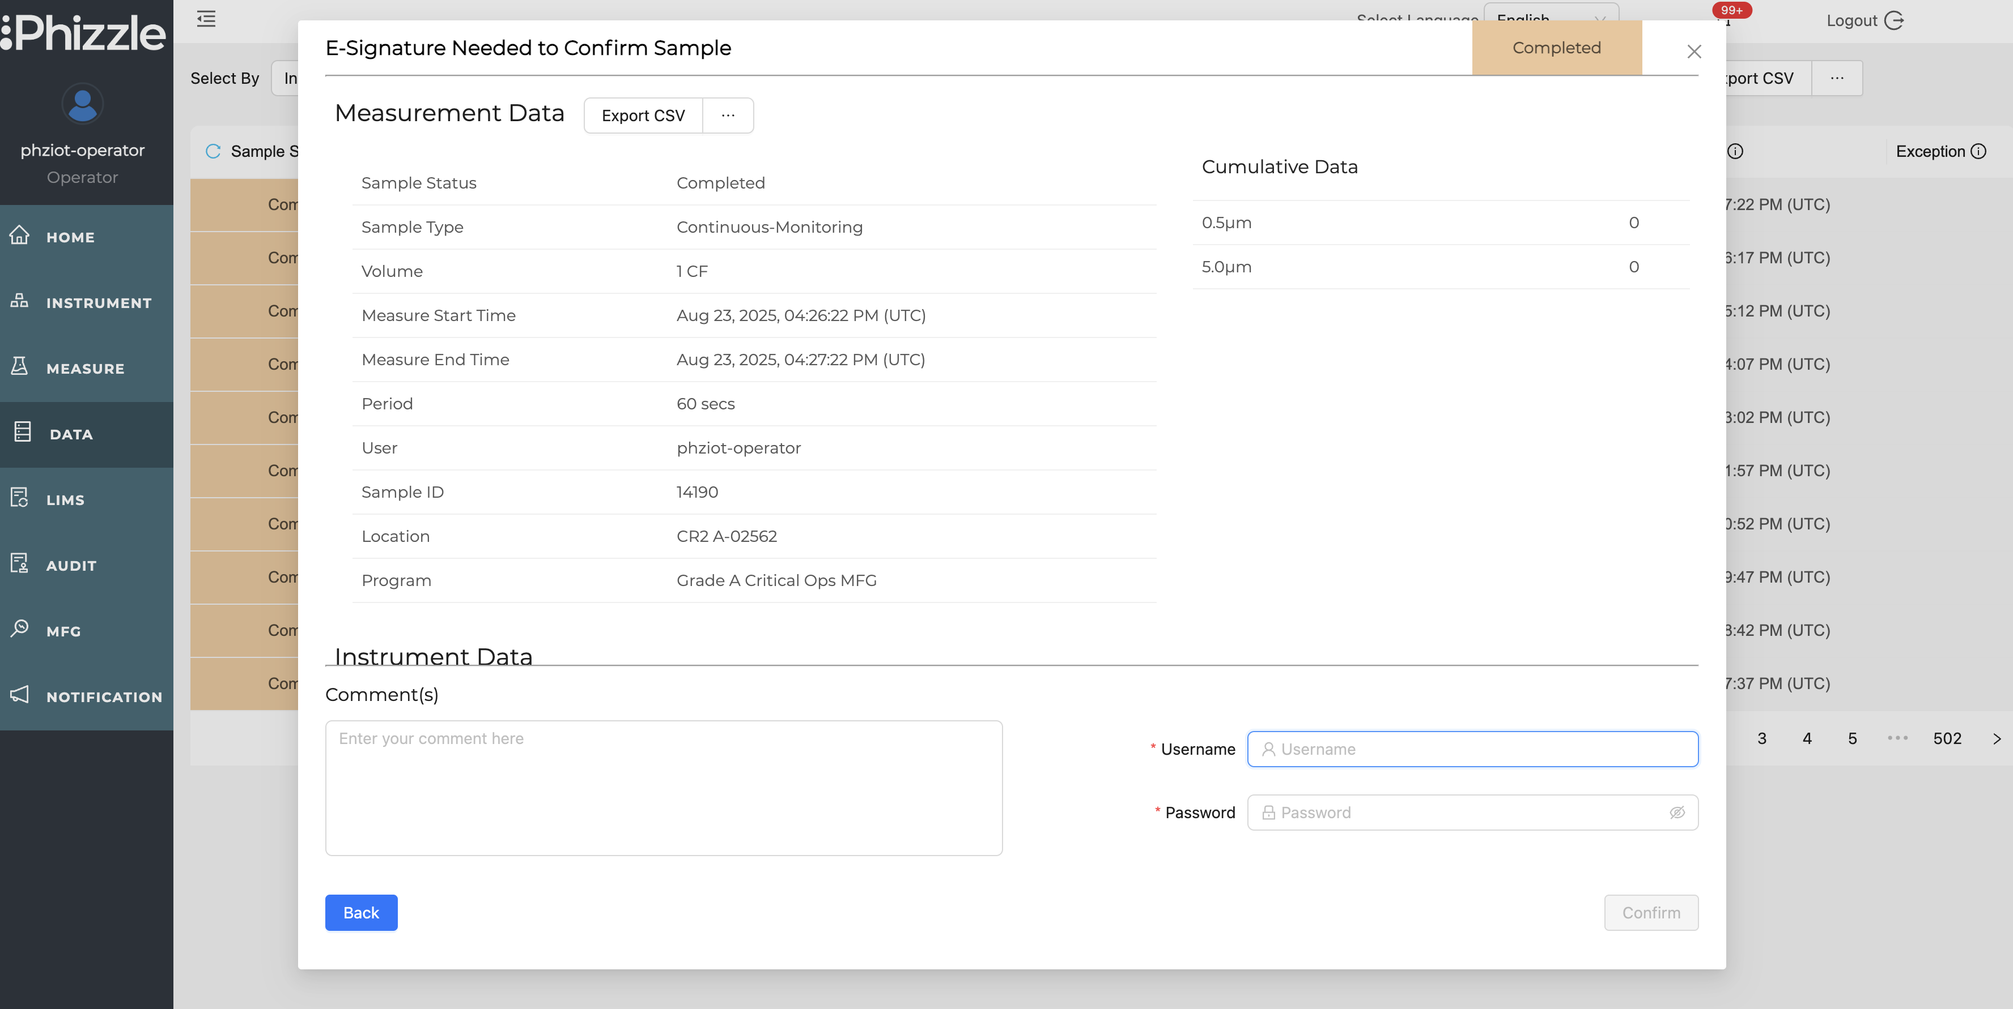Click the Back button
This screenshot has width=2013, height=1009.
361,912
